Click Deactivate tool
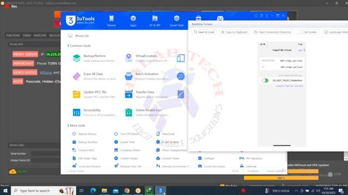 [x=165, y=134]
